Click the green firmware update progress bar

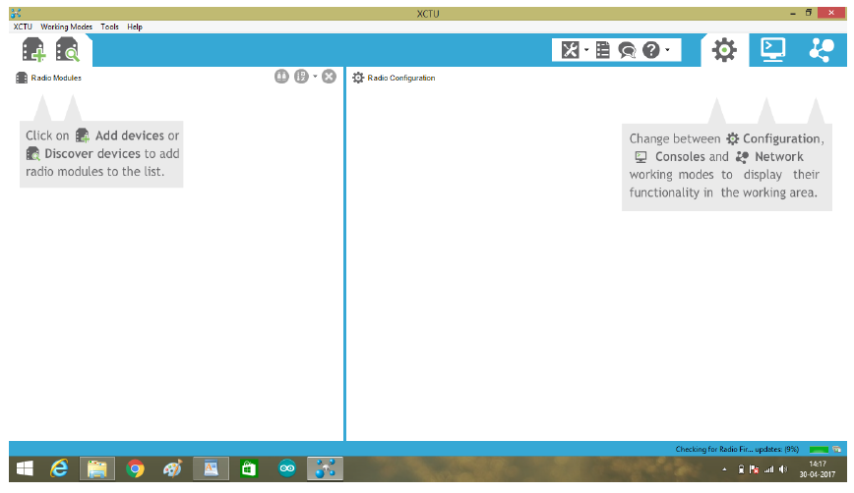tap(819, 450)
